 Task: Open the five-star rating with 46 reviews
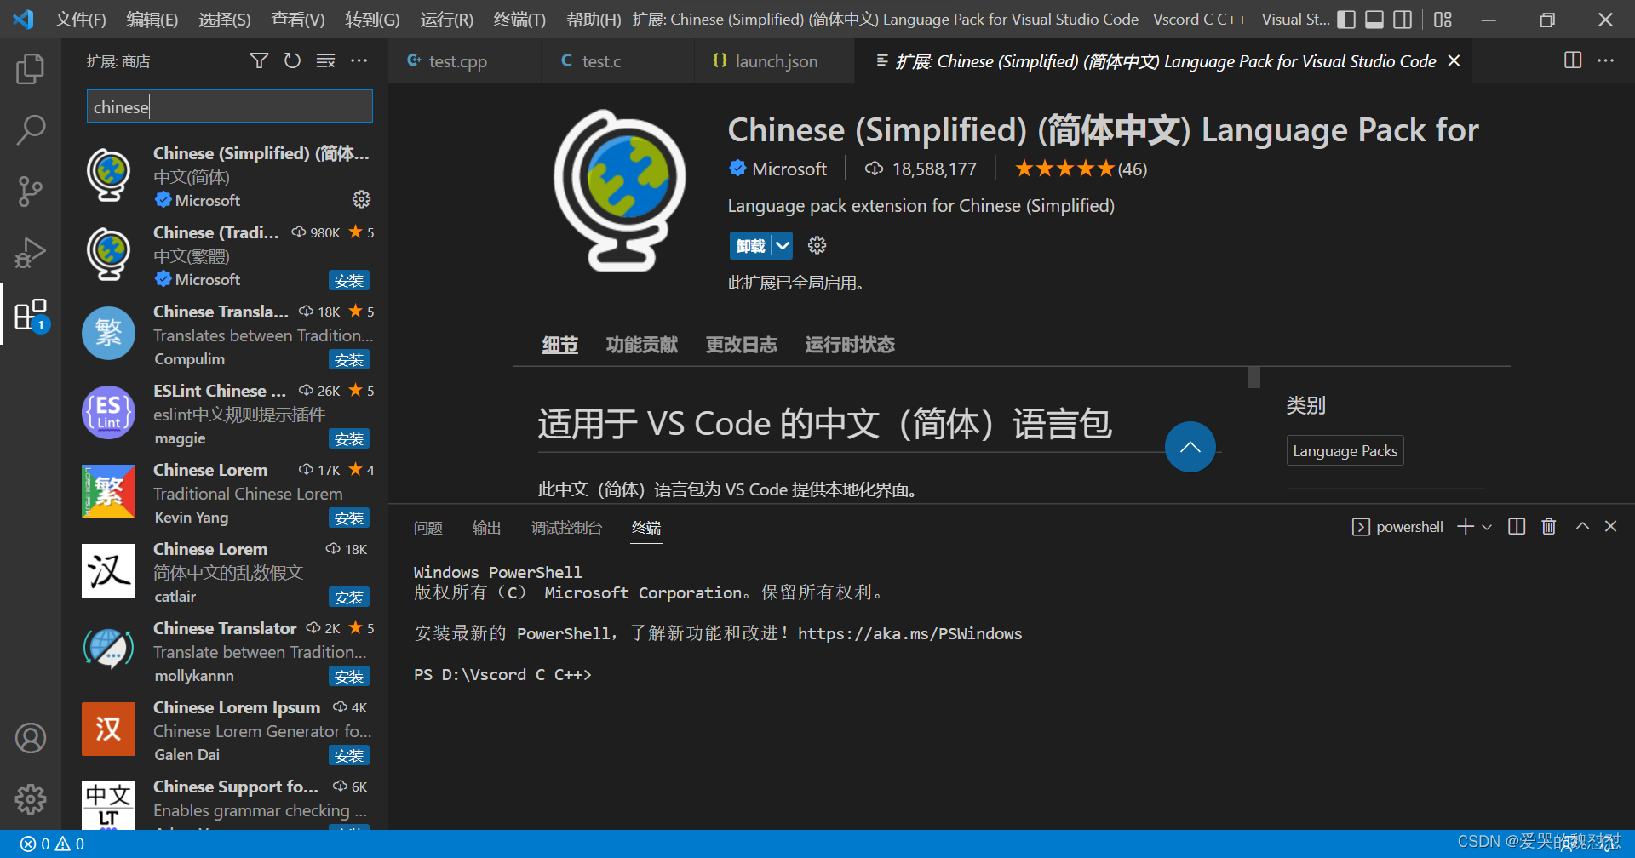click(x=1081, y=169)
